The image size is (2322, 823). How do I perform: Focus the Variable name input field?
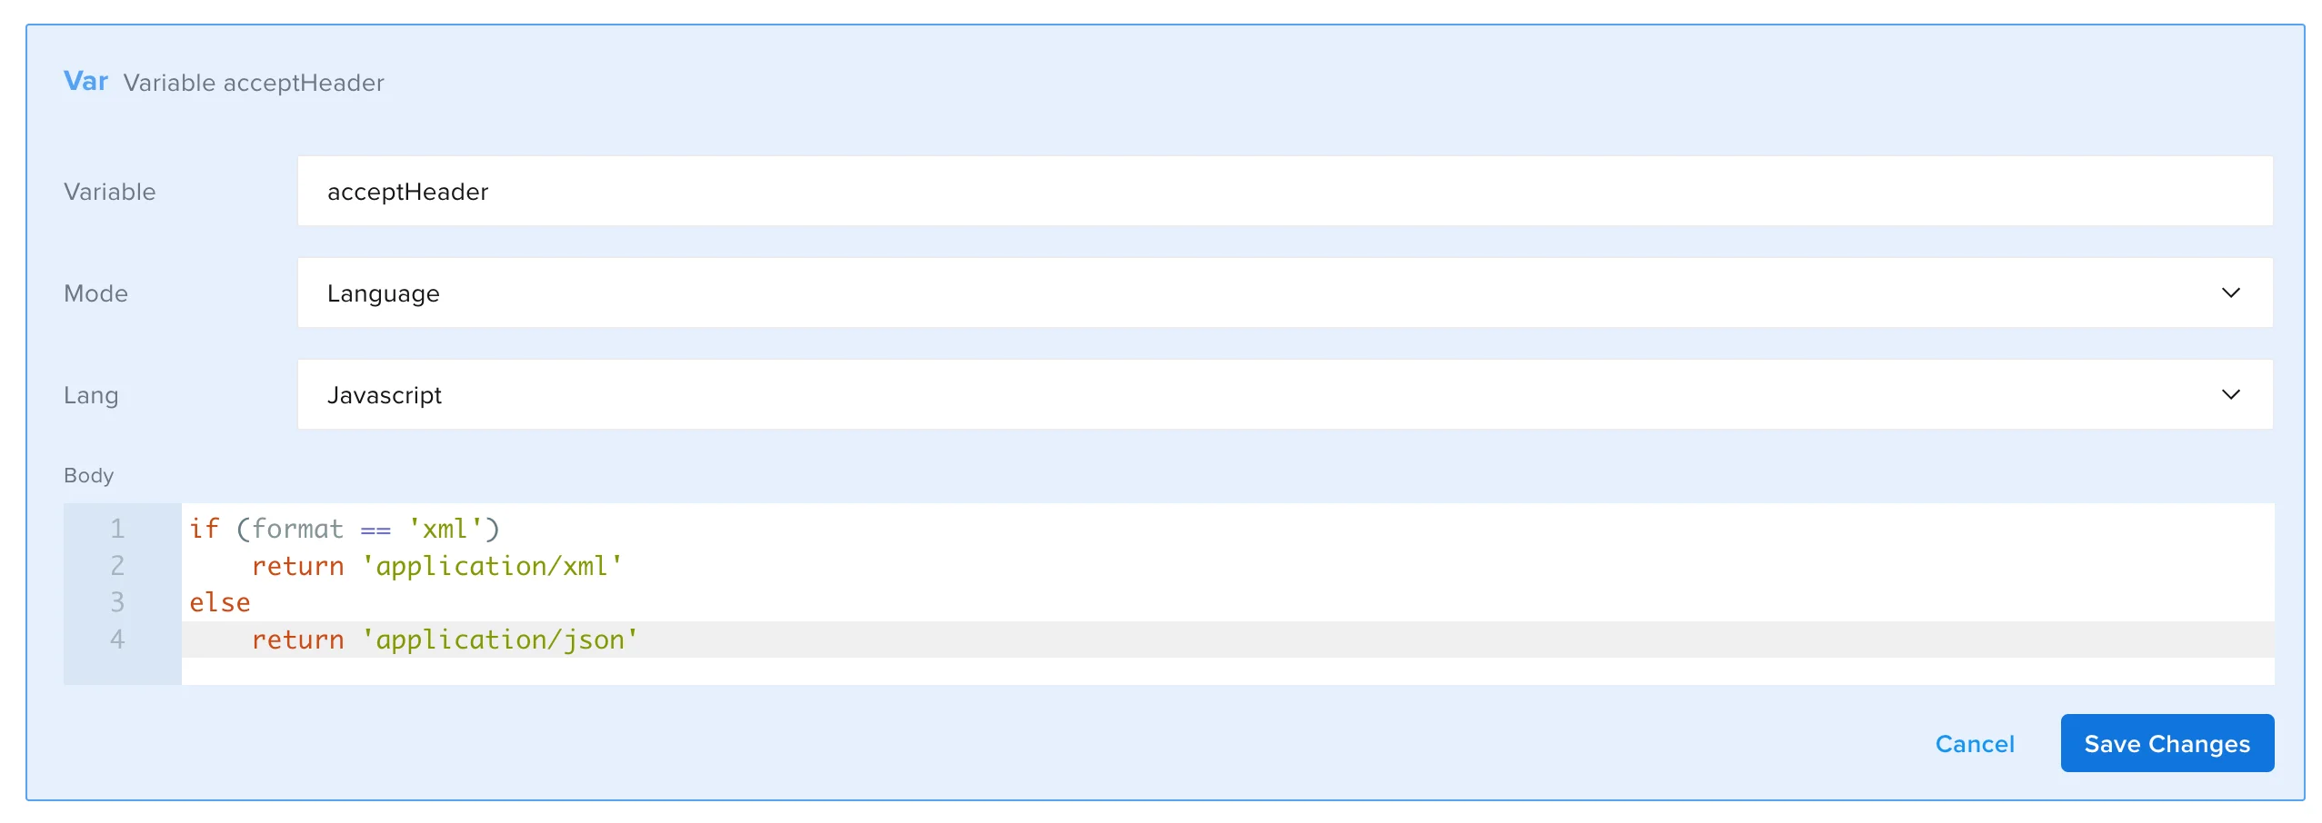coord(1284,192)
